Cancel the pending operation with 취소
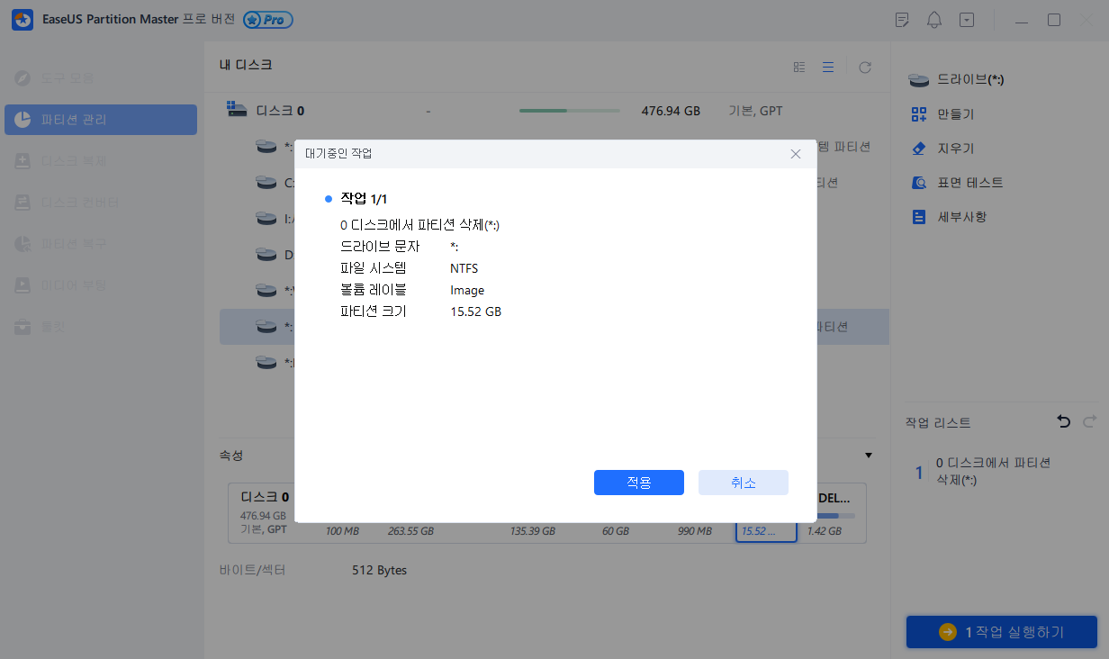Image resolution: width=1109 pixels, height=659 pixels. click(743, 483)
